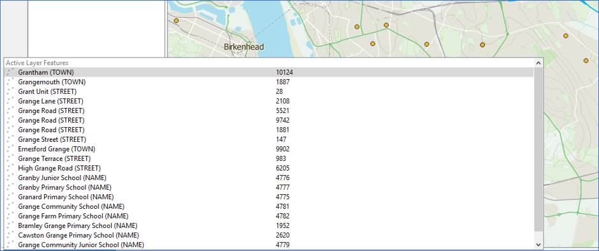Viewport: 599px width, 251px height.
Task: Select Grange Community School (NAME) row
Action: (269, 206)
